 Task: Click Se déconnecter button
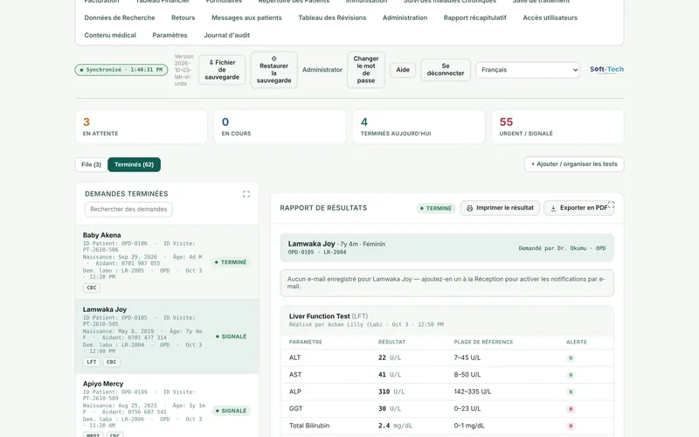(x=446, y=70)
